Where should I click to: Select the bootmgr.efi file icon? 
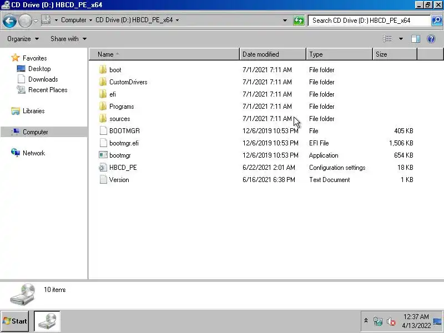pyautogui.click(x=103, y=143)
